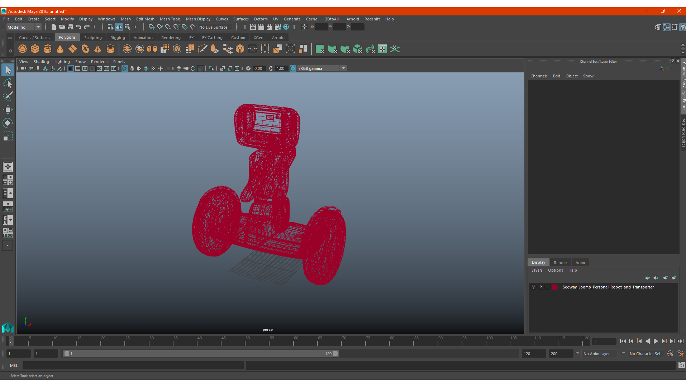The width and height of the screenshot is (686, 387).
Task: Play the animation forwards
Action: pos(656,341)
